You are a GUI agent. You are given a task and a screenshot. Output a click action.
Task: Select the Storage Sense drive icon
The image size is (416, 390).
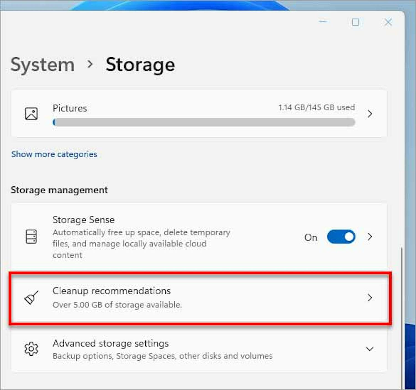pos(31,237)
